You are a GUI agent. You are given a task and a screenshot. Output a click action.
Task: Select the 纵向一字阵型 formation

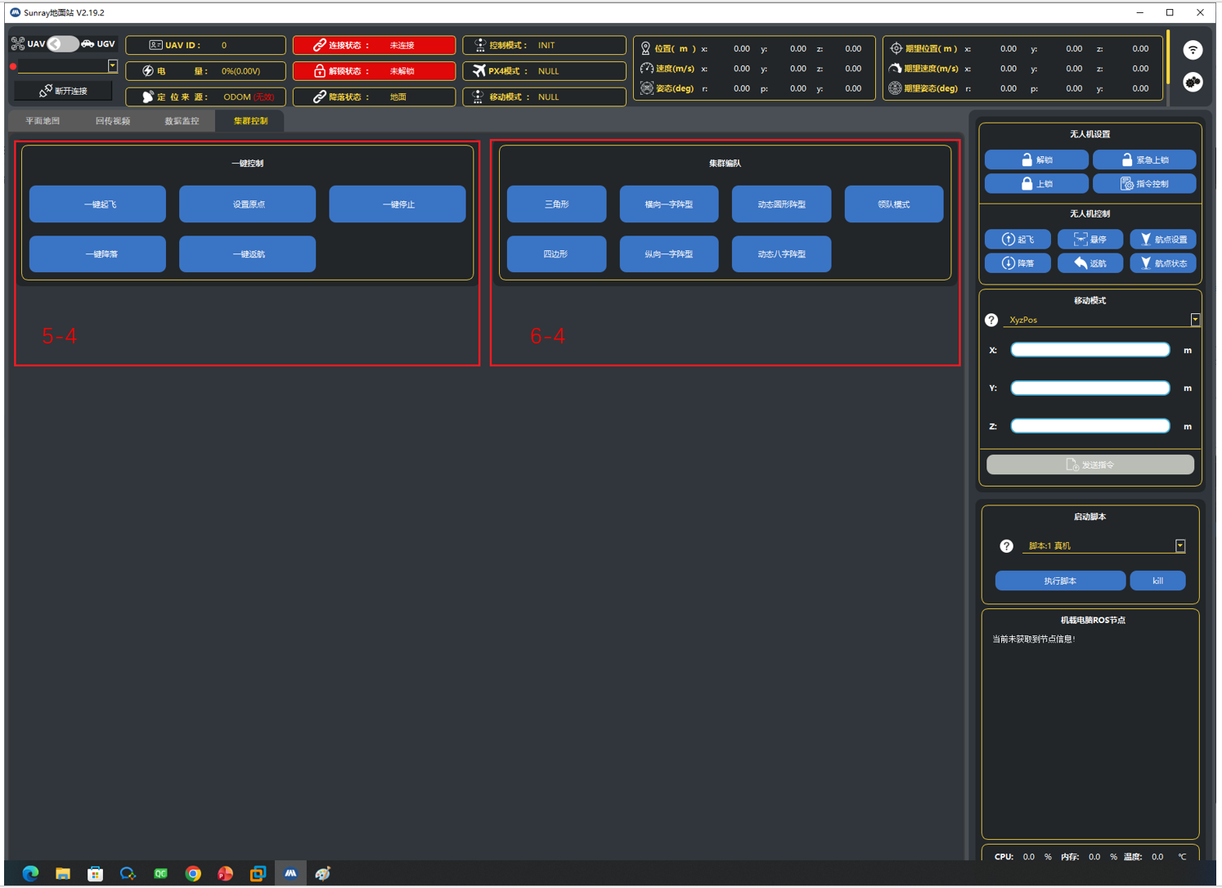[669, 254]
